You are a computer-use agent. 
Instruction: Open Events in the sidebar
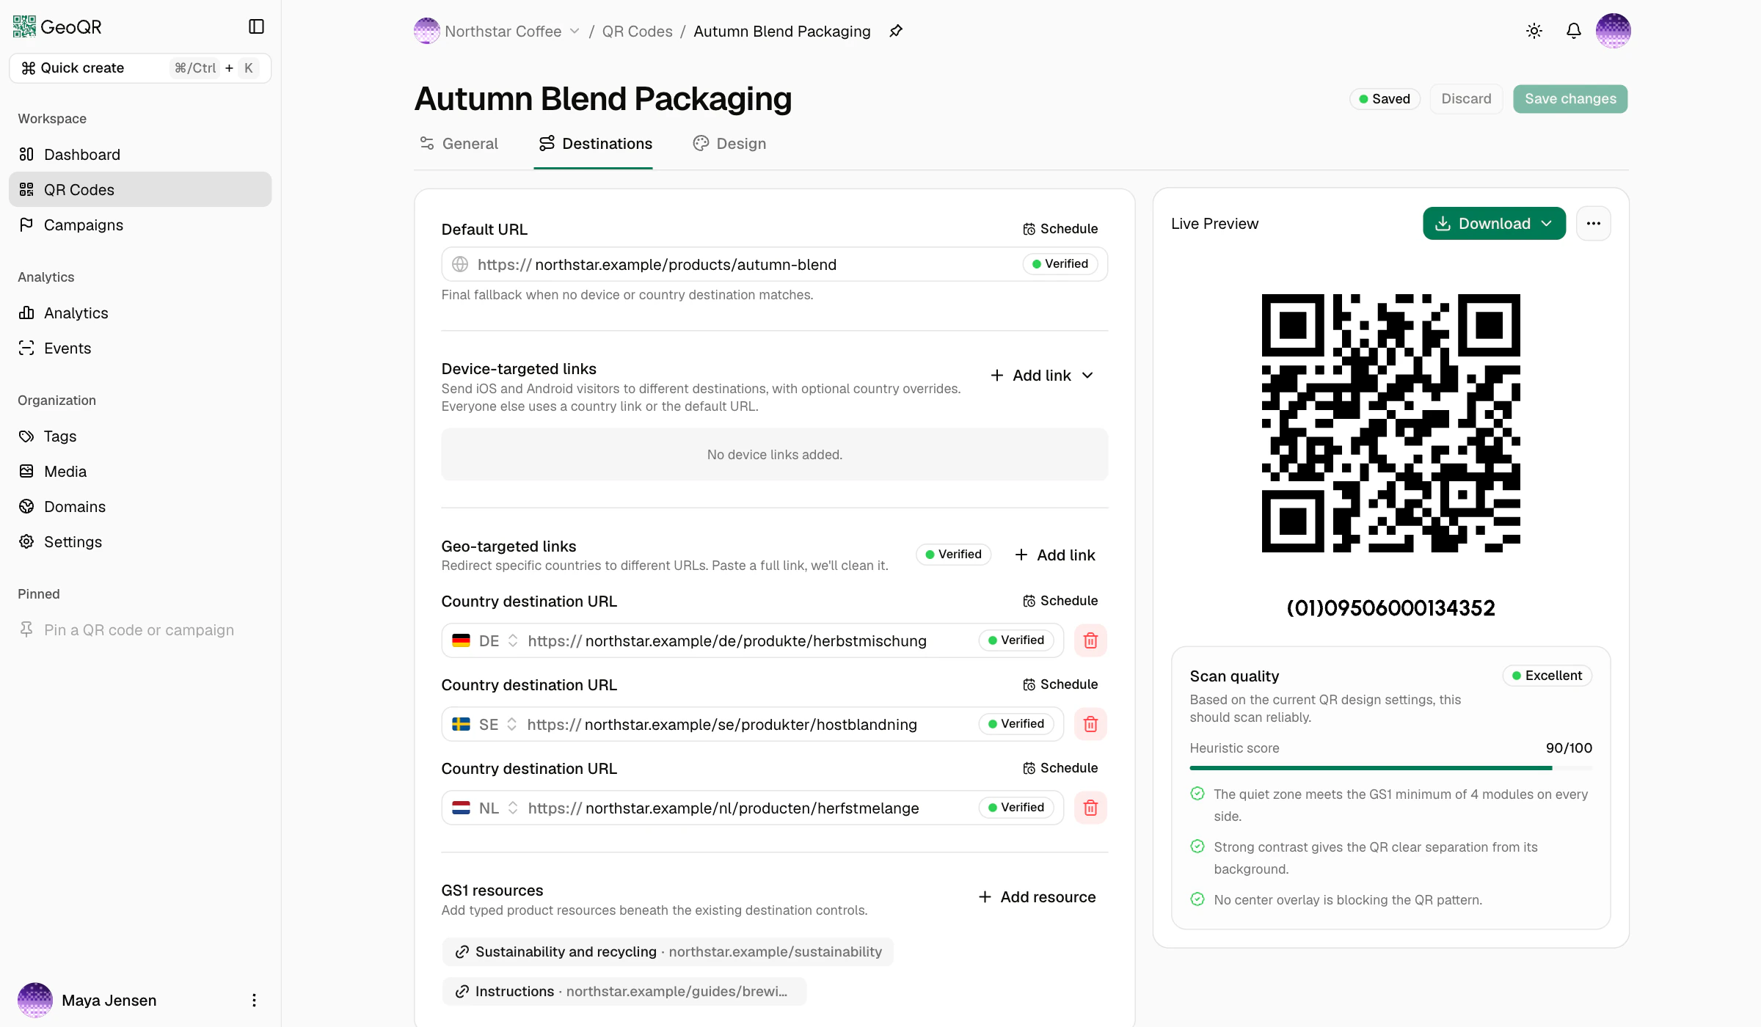140,348
